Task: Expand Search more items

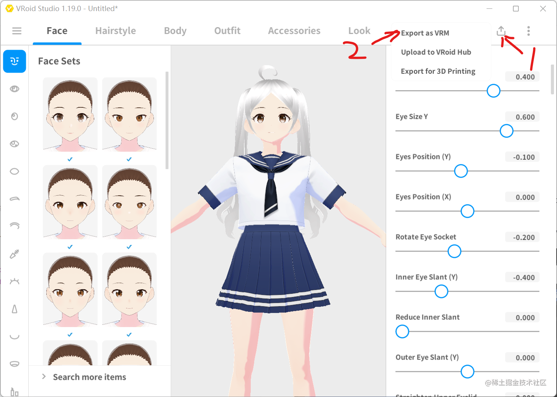Action: click(x=89, y=377)
